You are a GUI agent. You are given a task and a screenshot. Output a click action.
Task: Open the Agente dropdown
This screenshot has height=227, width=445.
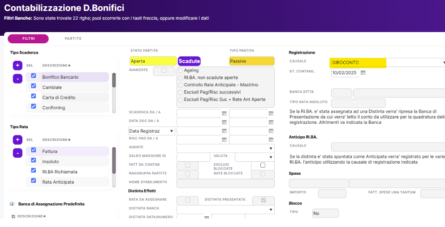[x=225, y=148]
